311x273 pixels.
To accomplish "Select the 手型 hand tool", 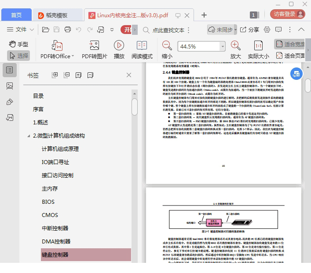I will click(18, 44).
